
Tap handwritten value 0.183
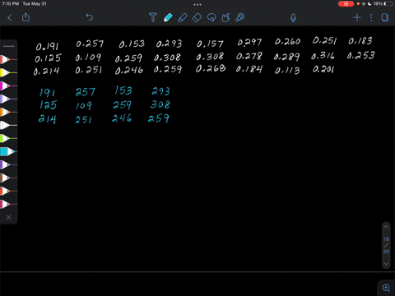[x=360, y=41]
